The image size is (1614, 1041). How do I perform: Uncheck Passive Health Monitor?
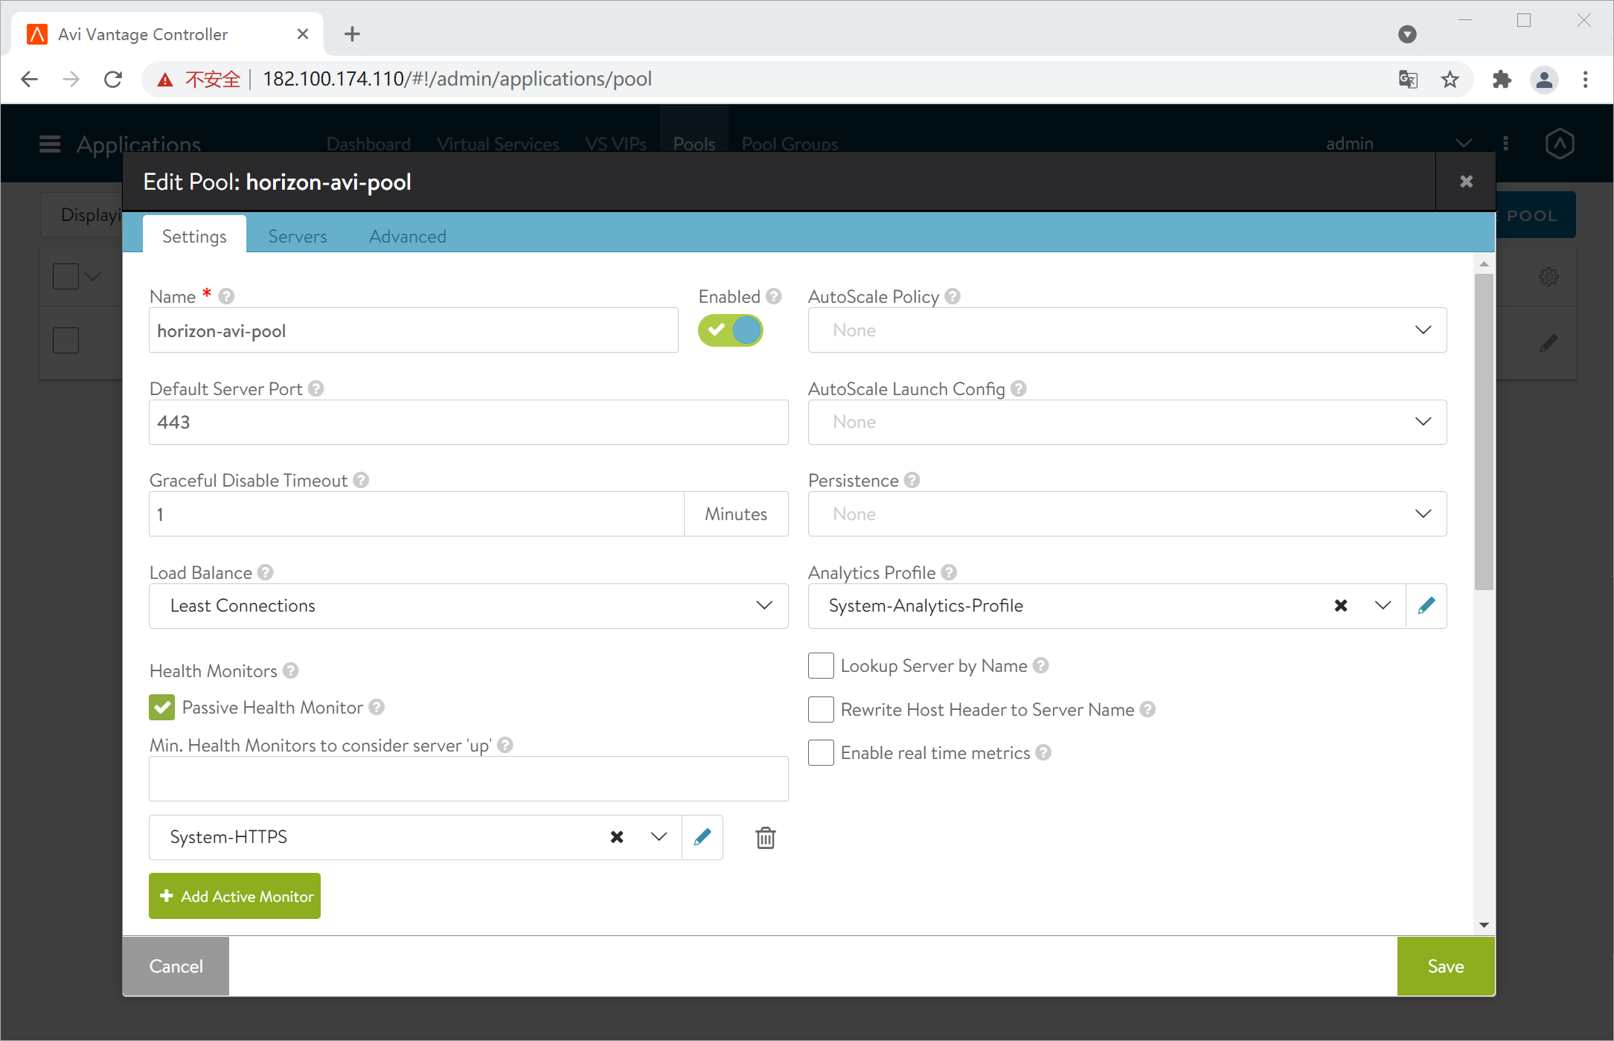coord(162,707)
